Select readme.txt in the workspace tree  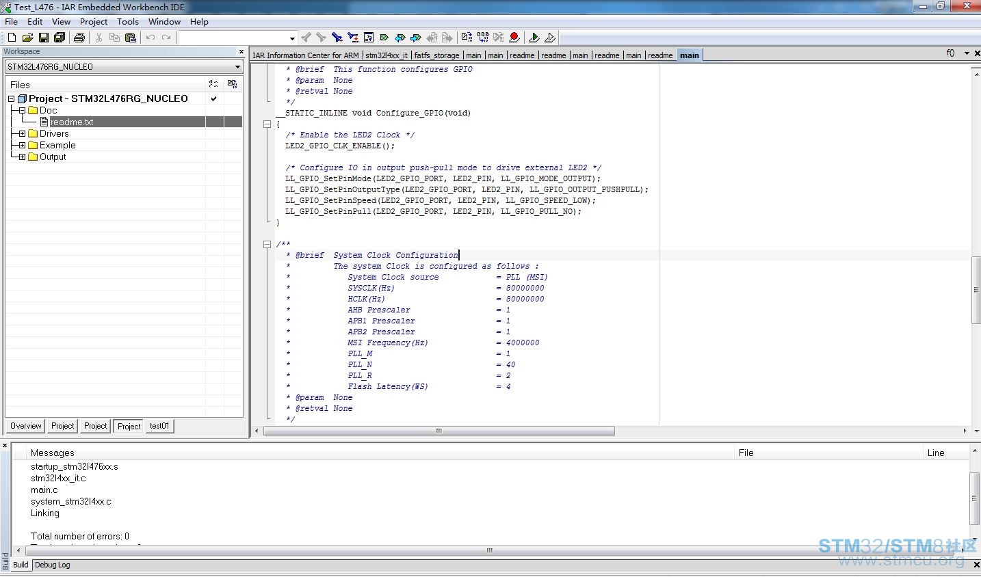(x=72, y=122)
